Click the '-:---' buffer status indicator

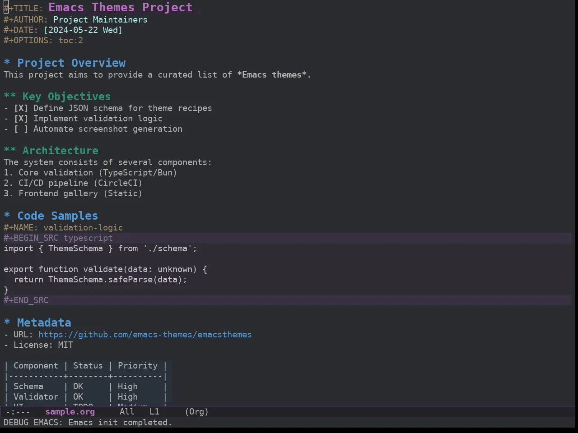tap(18, 412)
